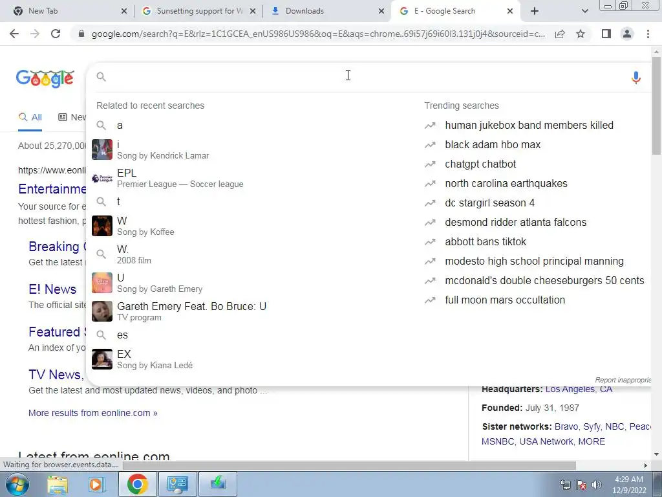Screen dimensions: 662x497
Task: Open Windows Media Player from taskbar
Action: point(97,484)
